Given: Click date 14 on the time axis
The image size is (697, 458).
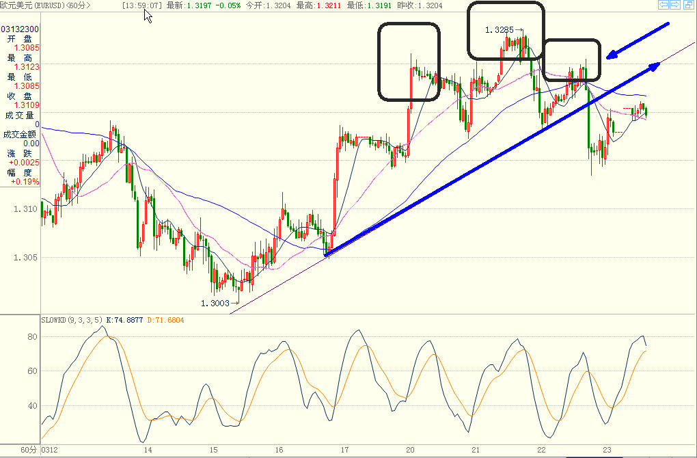Looking at the screenshot, I should pyautogui.click(x=148, y=450).
